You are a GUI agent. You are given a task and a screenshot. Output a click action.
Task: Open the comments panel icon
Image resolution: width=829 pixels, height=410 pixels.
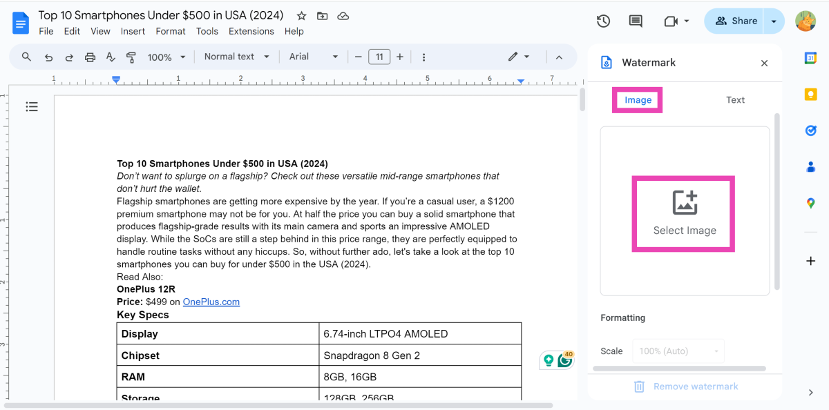(x=636, y=21)
